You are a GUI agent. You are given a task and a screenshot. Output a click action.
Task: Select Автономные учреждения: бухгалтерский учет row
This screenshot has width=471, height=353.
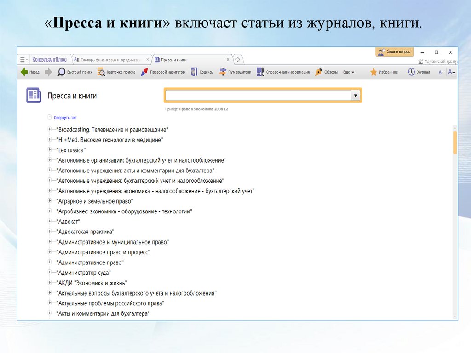[140, 181]
